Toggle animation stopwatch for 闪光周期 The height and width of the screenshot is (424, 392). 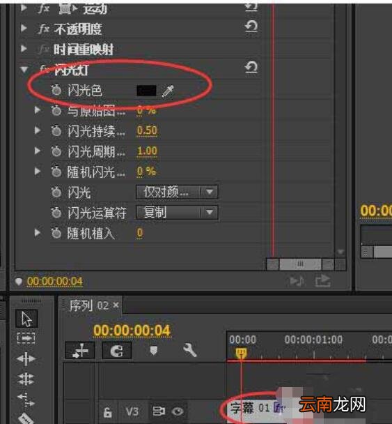coord(56,151)
